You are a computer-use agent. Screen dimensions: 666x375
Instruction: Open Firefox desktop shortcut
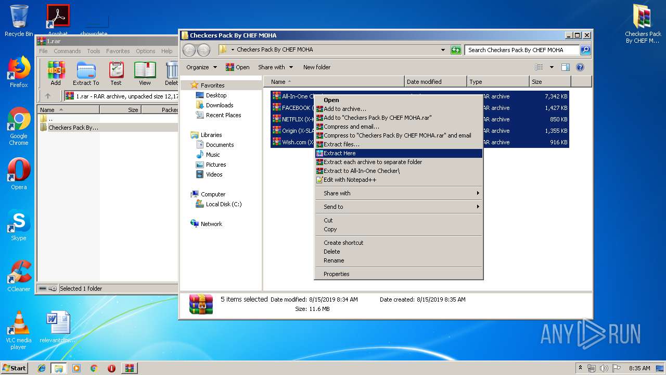click(19, 72)
